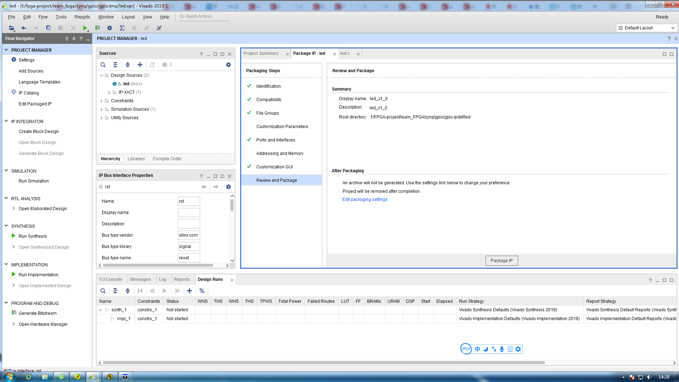Expand the Constraints folder
The width and height of the screenshot is (679, 382).
coord(101,101)
